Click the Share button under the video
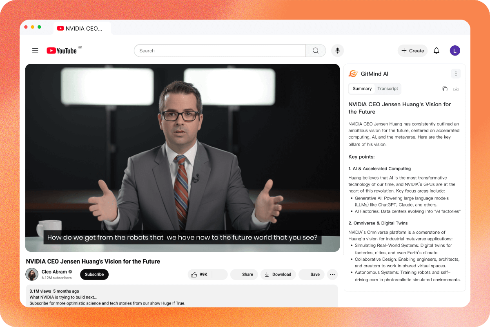Image resolution: width=490 pixels, height=327 pixels. click(244, 274)
